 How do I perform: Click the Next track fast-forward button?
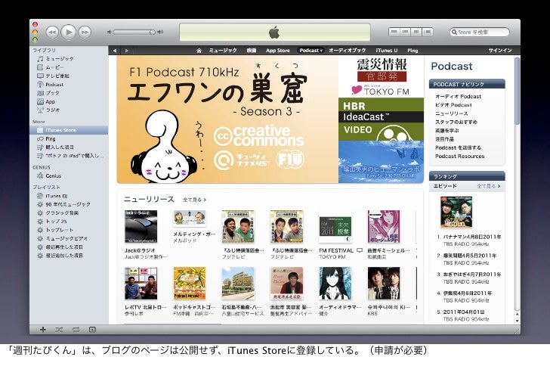85,33
